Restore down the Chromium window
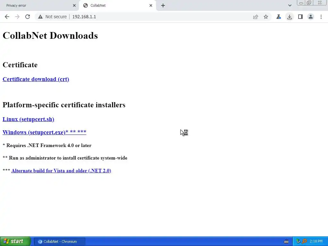Viewport: 328px width, 246px height. click(309, 3)
